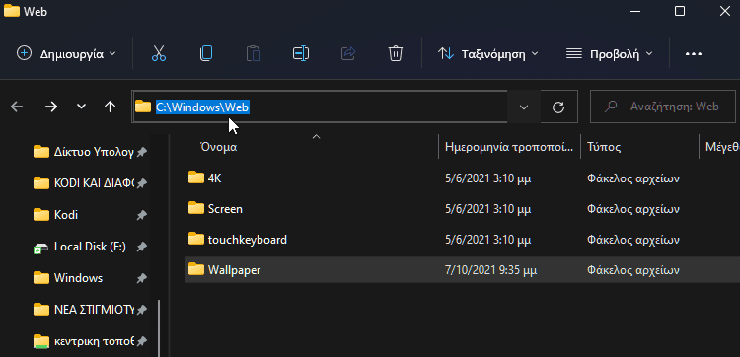Screen dimensions: 740x357
Task: Click the Local Disk (F:) drive icon
Action: (41, 248)
